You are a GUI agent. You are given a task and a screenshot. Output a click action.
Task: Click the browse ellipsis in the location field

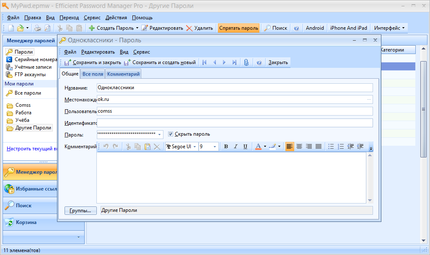[x=369, y=99]
